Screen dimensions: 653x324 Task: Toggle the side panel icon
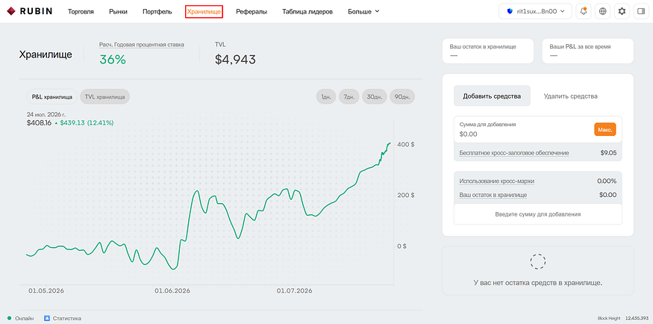[641, 12]
